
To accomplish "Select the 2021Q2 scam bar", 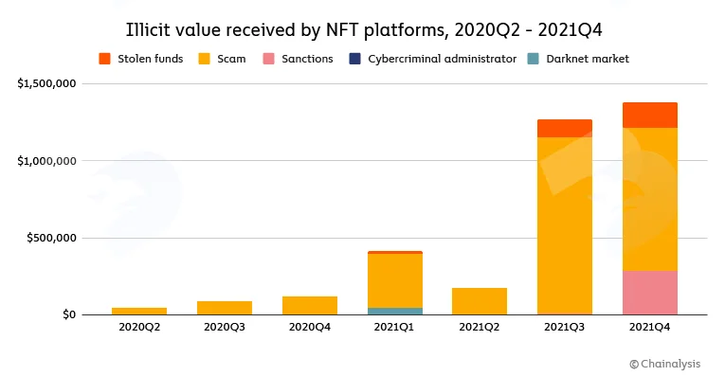I will point(480,301).
